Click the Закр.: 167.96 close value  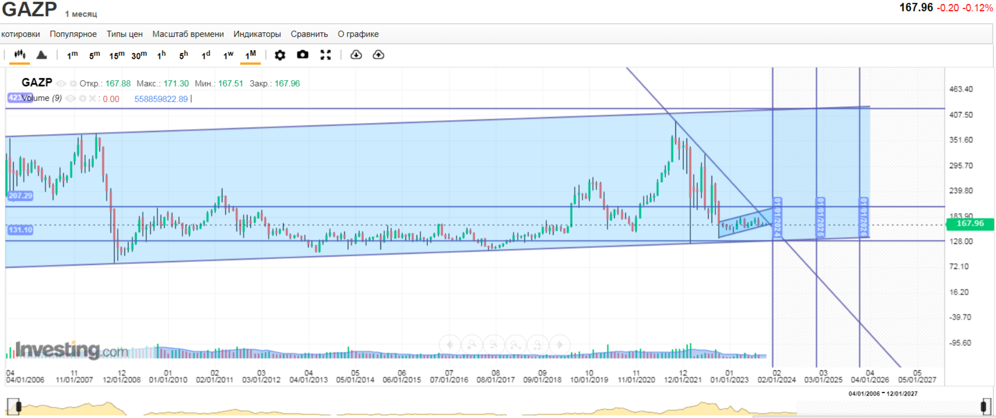point(275,83)
